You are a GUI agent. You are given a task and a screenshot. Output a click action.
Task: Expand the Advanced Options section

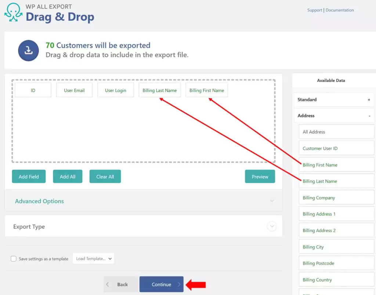coord(144,201)
